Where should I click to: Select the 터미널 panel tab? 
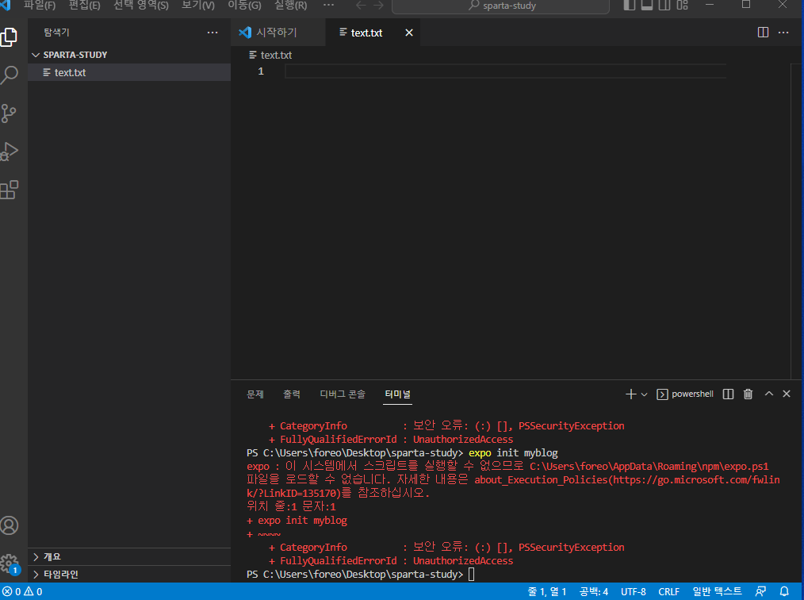coord(398,394)
